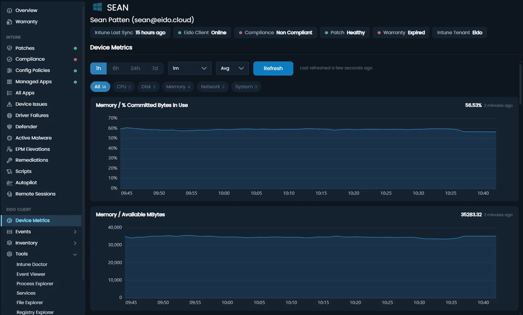This screenshot has width=523, height=315.
Task: Click the Refresh button
Action: [273, 68]
